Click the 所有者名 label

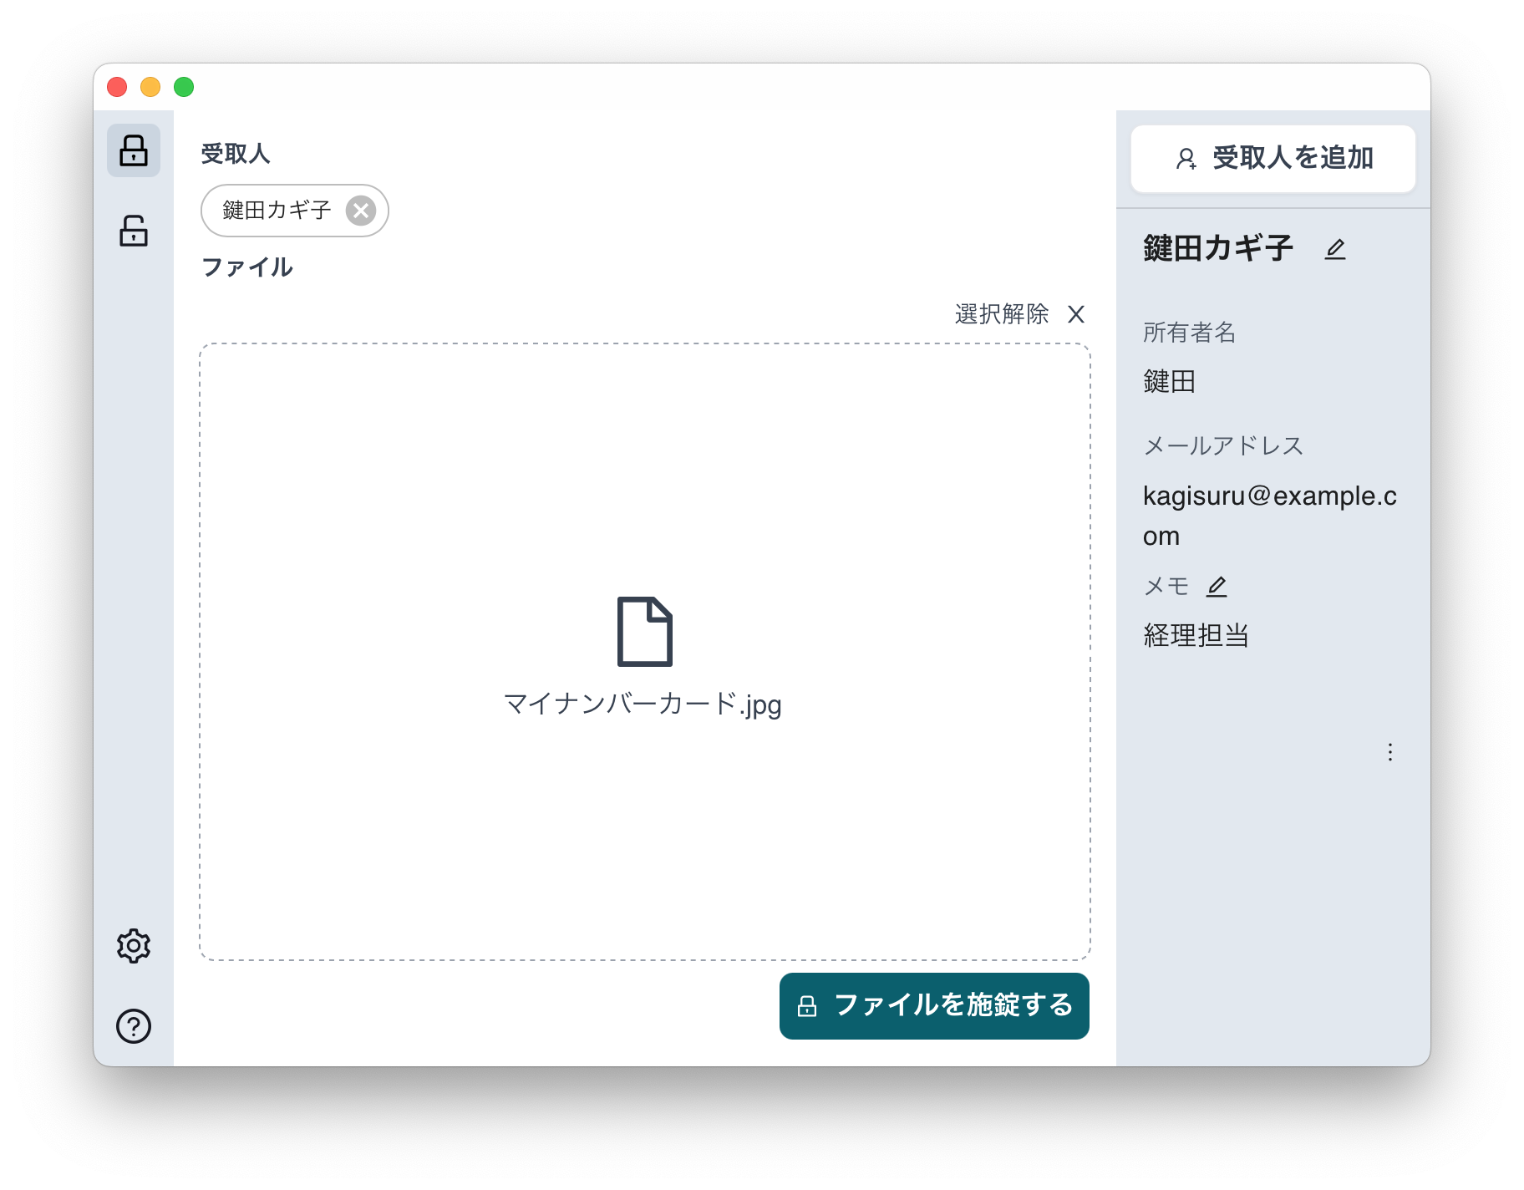[1190, 333]
